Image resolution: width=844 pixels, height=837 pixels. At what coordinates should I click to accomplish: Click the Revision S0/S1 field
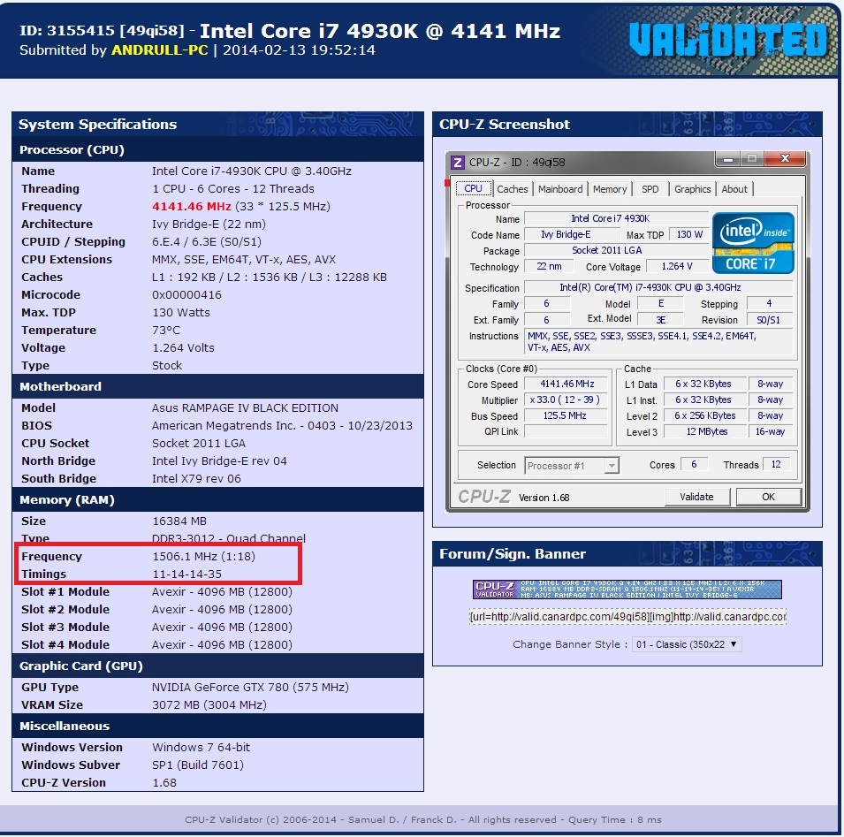tap(770, 320)
